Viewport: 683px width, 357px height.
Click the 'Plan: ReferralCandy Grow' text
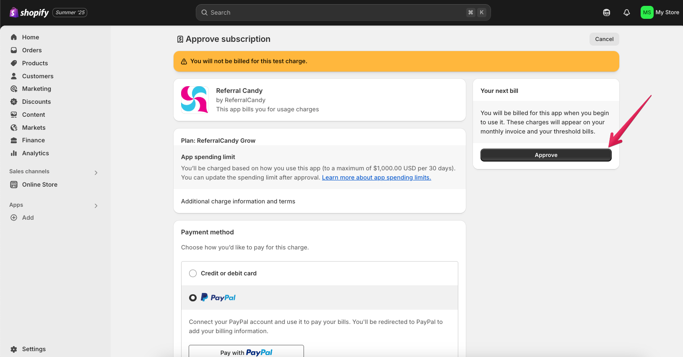(x=218, y=141)
